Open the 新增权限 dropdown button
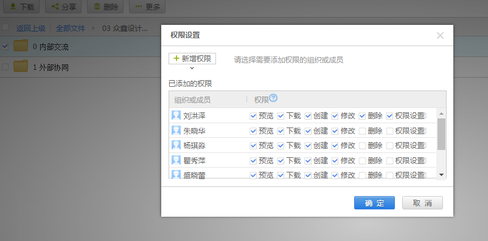Viewport: 488px width, 241px height. pyautogui.click(x=192, y=59)
